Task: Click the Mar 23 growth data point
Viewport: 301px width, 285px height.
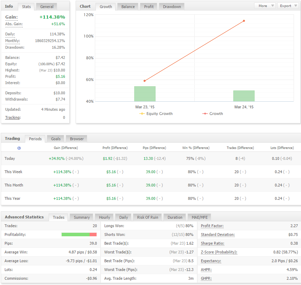Action: (145, 81)
